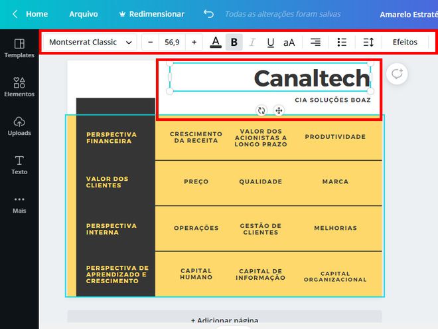Open the Templates sidebar panel
Viewport: 438px width, 329px height.
(x=19, y=48)
